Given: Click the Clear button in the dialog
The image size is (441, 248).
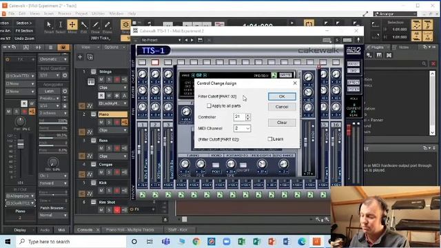Looking at the screenshot, I should 282,123.
